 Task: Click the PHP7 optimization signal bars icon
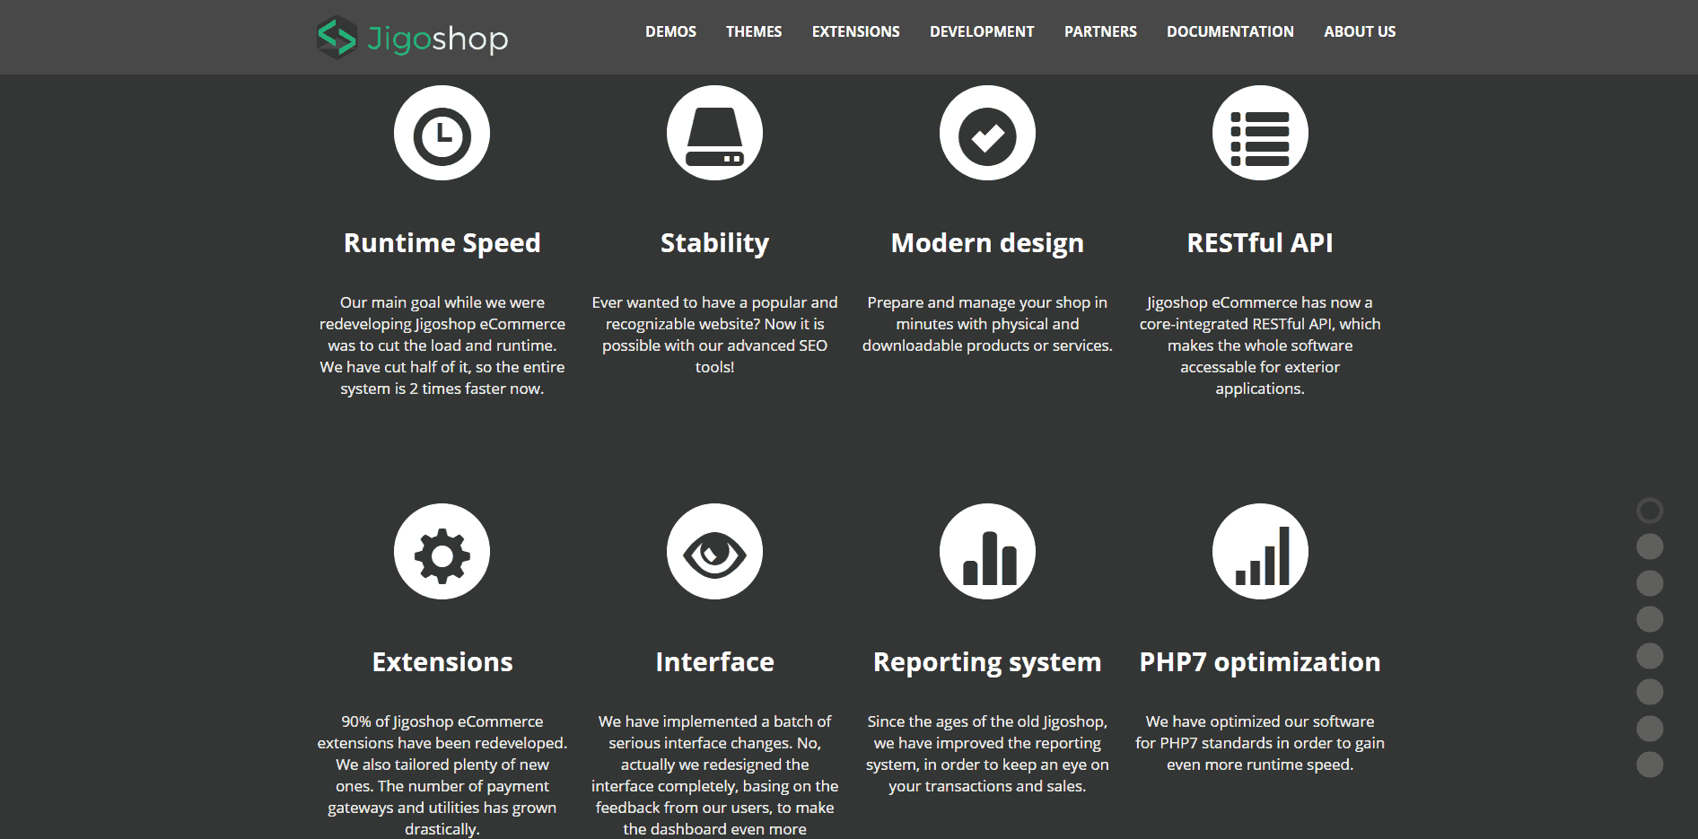coord(1260,552)
